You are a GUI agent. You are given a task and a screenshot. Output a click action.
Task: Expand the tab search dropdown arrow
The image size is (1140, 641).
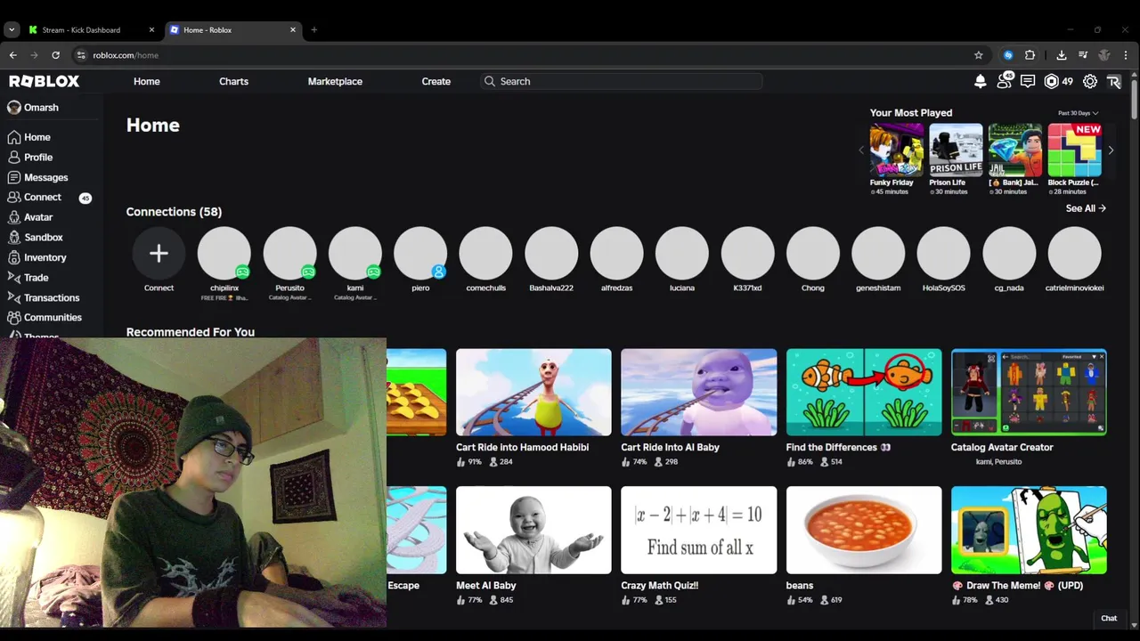click(12, 29)
